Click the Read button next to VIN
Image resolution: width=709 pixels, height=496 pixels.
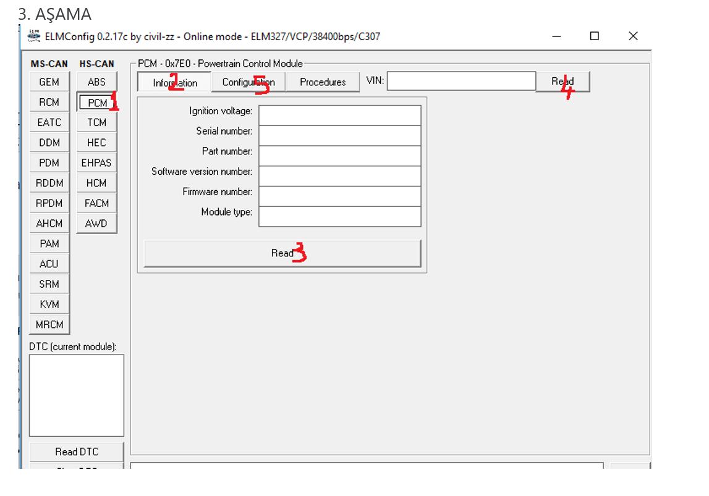[562, 82]
